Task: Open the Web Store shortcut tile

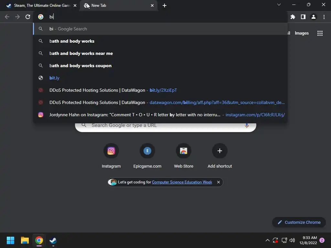Action: pyautogui.click(x=184, y=156)
